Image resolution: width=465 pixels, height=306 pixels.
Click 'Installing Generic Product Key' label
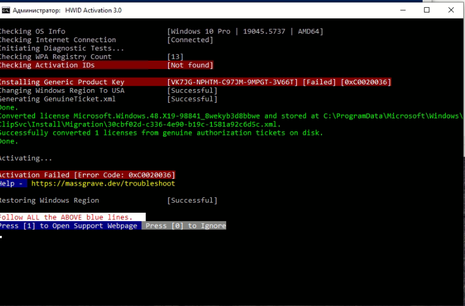(x=62, y=82)
